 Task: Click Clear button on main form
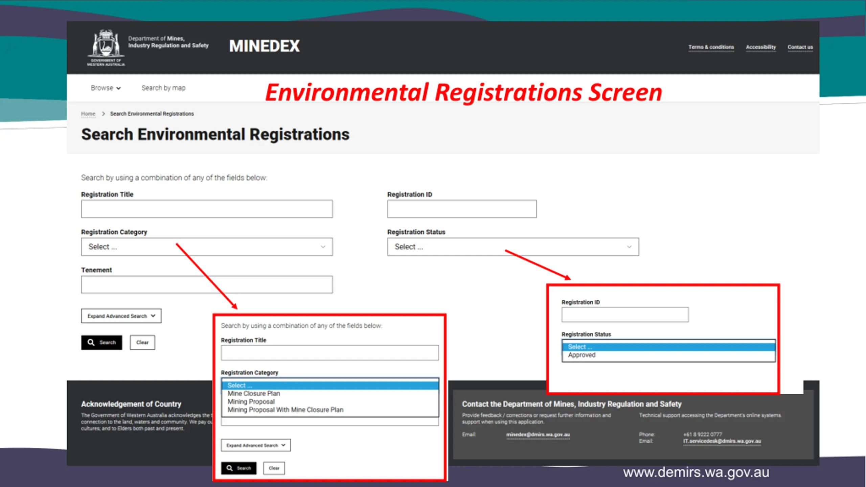(142, 342)
